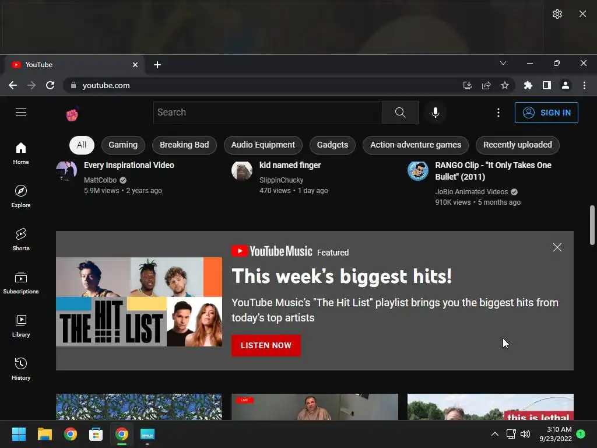
Task: Bookmark this page with star icon
Action: pyautogui.click(x=505, y=85)
